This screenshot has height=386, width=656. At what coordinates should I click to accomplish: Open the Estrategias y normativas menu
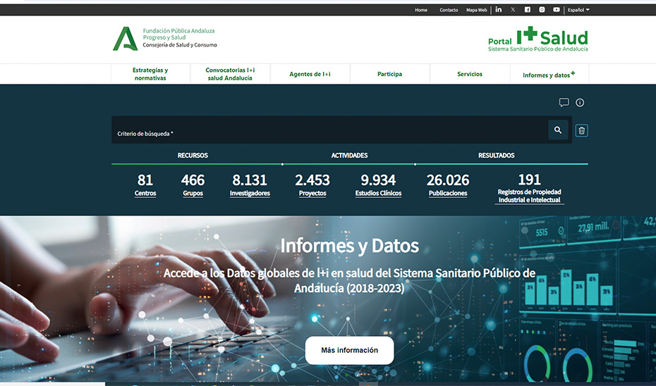pos(150,74)
